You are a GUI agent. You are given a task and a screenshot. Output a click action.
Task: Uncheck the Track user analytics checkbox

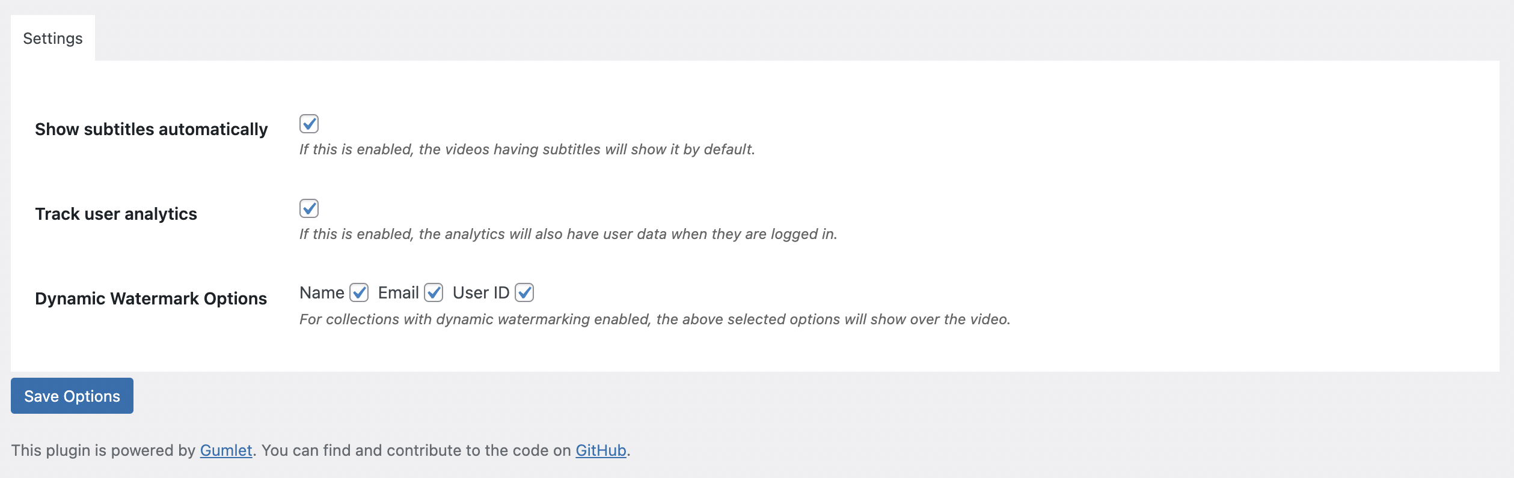[309, 208]
